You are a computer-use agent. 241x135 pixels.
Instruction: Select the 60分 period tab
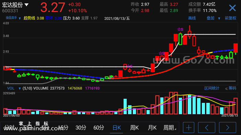click(x=99, y=128)
